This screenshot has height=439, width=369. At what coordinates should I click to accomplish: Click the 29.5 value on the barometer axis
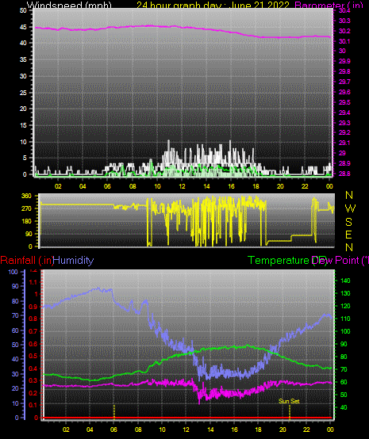pyautogui.click(x=344, y=102)
